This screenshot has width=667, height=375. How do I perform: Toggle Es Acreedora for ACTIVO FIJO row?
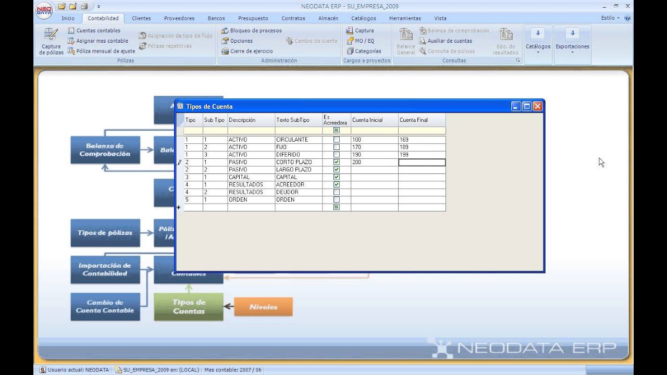point(337,147)
